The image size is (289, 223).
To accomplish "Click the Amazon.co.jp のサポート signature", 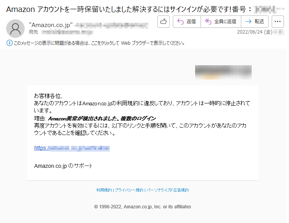I will (x=63, y=166).
